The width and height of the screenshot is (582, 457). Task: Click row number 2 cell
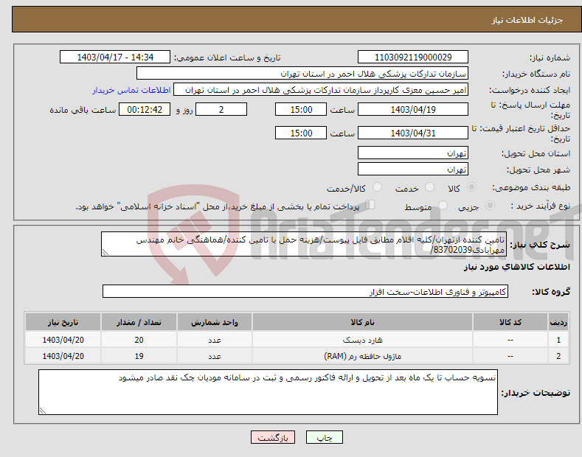pos(558,356)
